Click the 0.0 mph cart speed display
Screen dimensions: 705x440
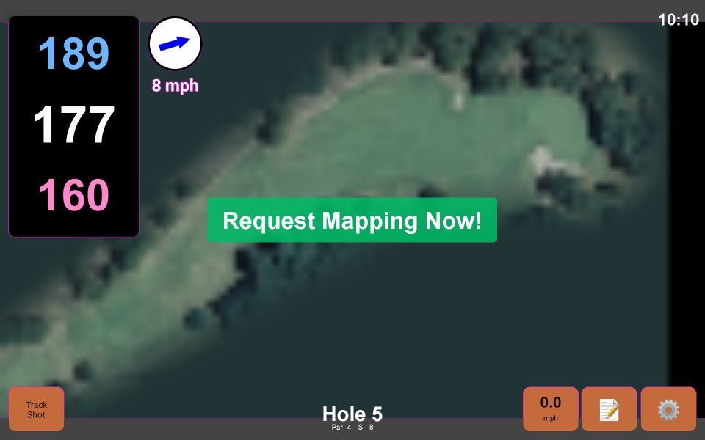(550, 408)
